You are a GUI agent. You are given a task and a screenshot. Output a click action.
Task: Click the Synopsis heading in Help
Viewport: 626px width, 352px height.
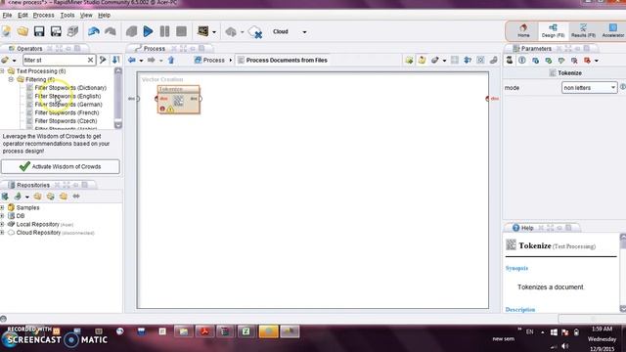click(x=516, y=268)
